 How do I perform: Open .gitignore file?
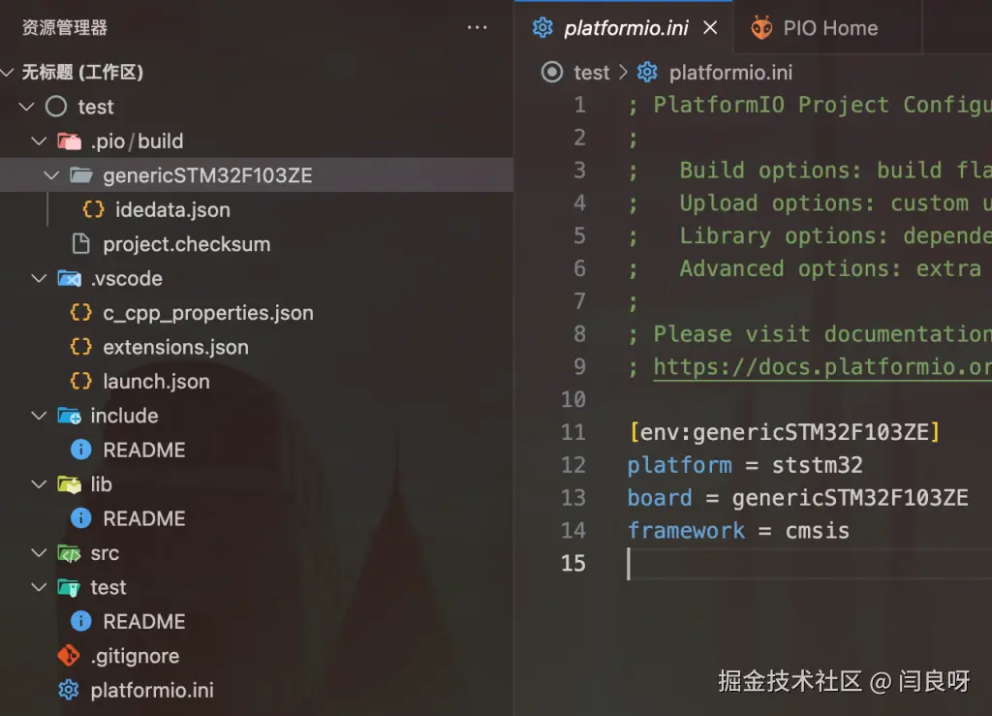(135, 657)
